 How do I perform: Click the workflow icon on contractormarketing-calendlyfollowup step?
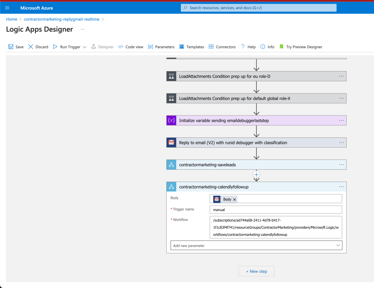tap(171, 187)
